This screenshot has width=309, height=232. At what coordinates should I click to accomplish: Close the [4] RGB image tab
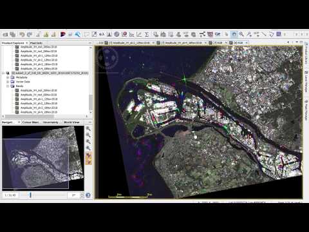coord(247,43)
